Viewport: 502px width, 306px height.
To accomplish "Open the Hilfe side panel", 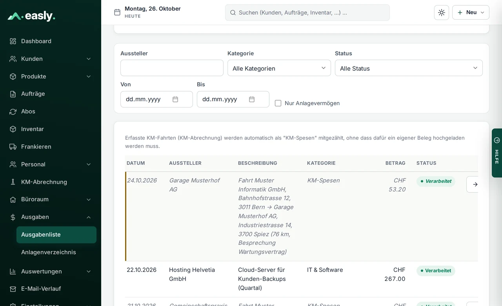I will coord(497,153).
